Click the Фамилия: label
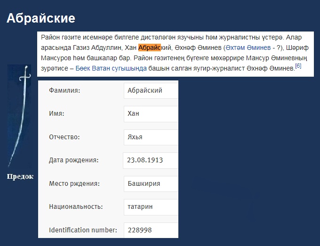The height and width of the screenshot is (246, 320). [x=64, y=90]
